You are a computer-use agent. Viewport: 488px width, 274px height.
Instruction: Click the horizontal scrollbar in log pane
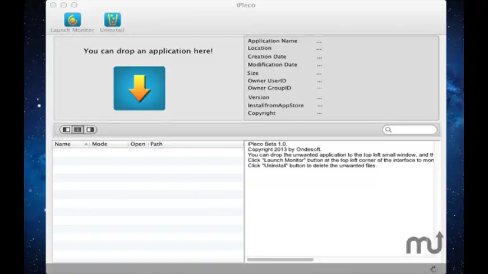pos(280,259)
